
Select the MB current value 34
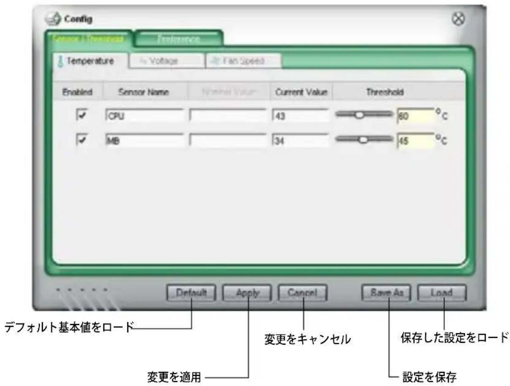click(x=300, y=141)
